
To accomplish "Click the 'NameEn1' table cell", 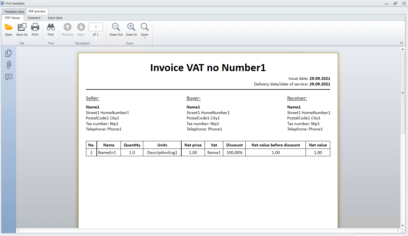I will point(109,153).
